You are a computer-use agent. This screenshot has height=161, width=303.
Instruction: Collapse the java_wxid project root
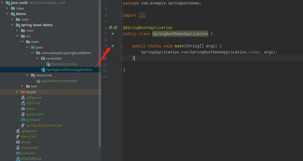pos(2,3)
